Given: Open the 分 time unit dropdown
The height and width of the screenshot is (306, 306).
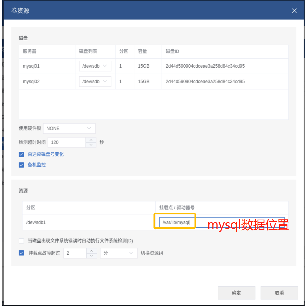Looking at the screenshot, I should tap(118, 253).
